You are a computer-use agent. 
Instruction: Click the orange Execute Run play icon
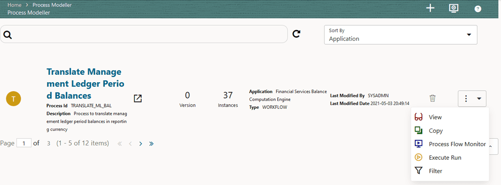tap(418, 157)
